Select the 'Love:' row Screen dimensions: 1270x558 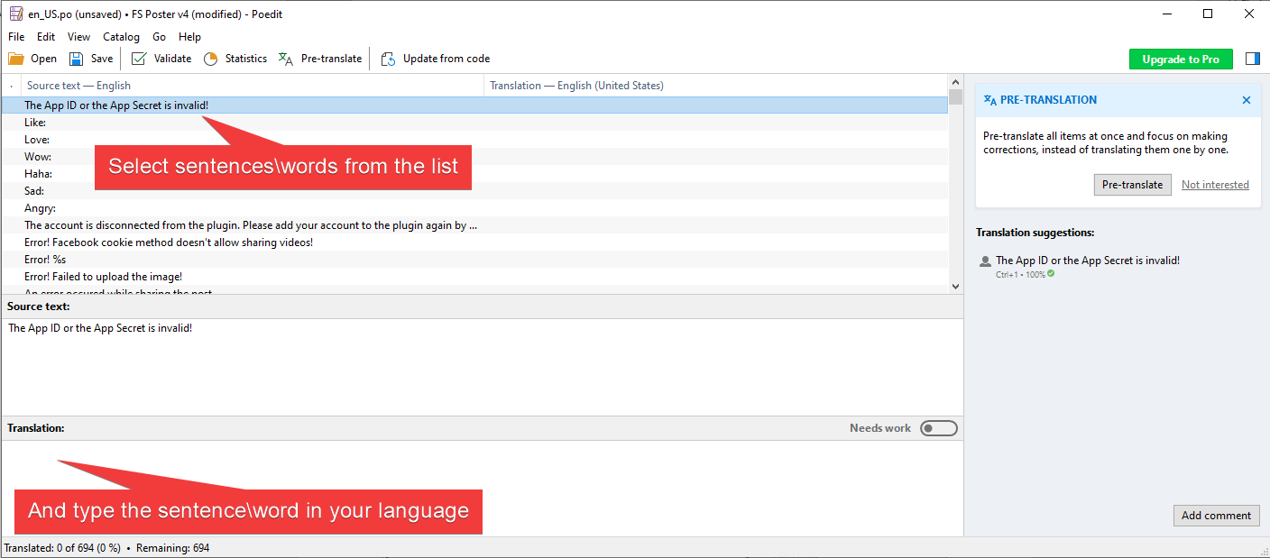click(x=474, y=140)
